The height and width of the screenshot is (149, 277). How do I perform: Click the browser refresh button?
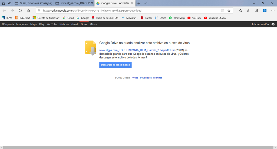pos(20,11)
